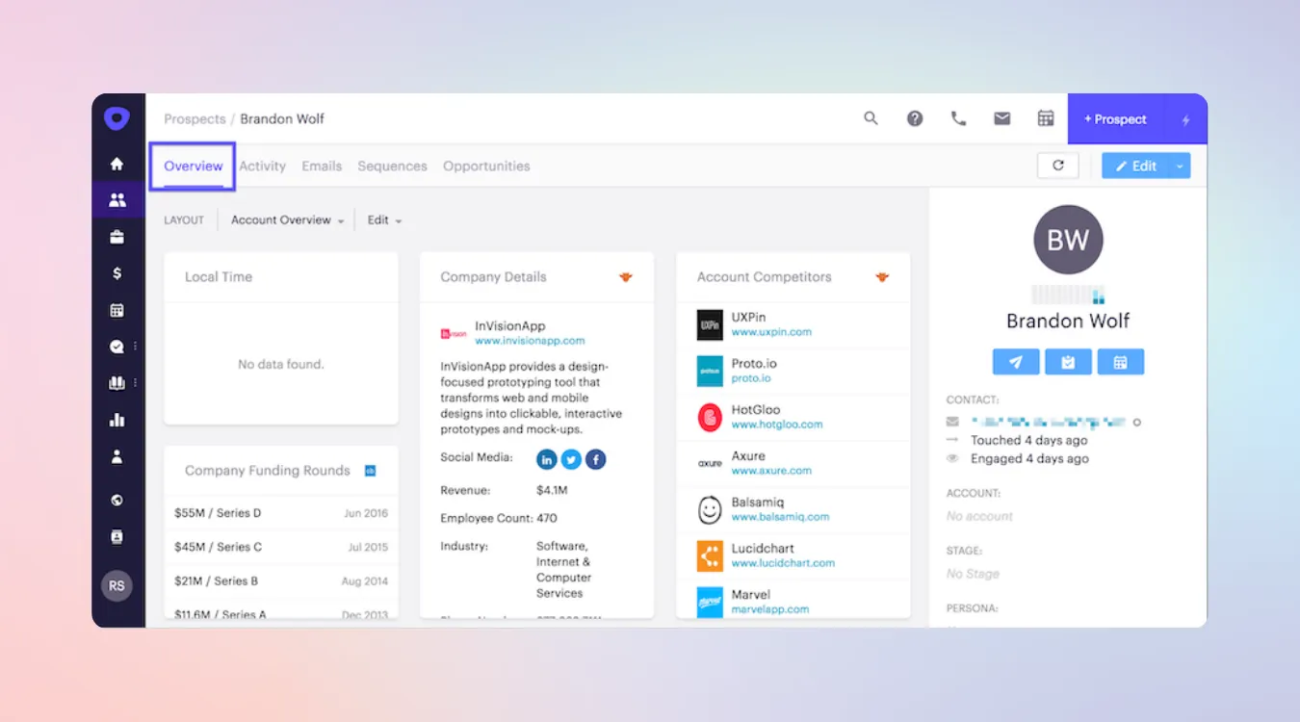Click the clipboard task button under Brandon Wolf

click(1068, 362)
